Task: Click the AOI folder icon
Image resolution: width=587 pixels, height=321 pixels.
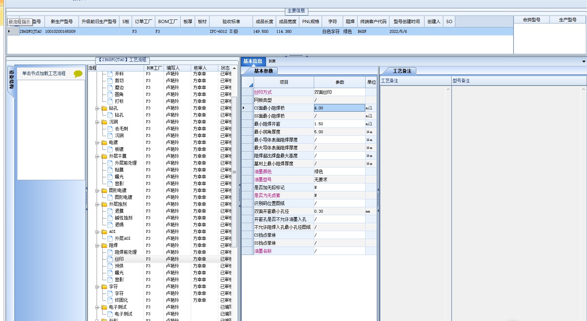Action: [x=104, y=231]
